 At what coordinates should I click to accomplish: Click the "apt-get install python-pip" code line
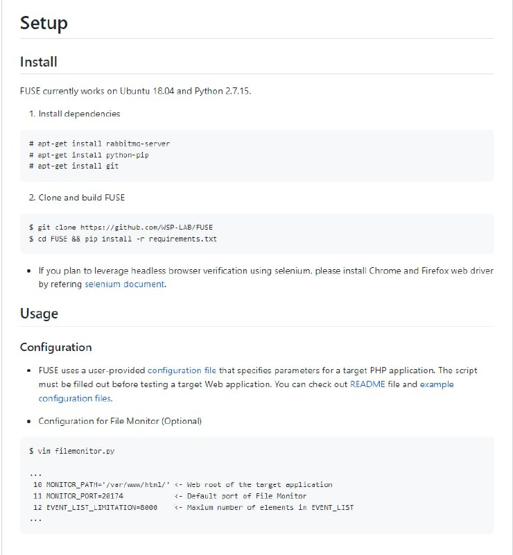tap(89, 155)
